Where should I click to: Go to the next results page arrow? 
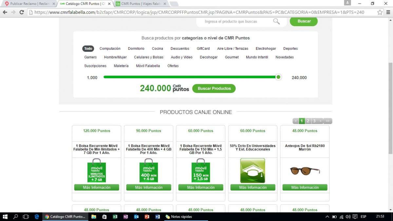(x=321, y=121)
